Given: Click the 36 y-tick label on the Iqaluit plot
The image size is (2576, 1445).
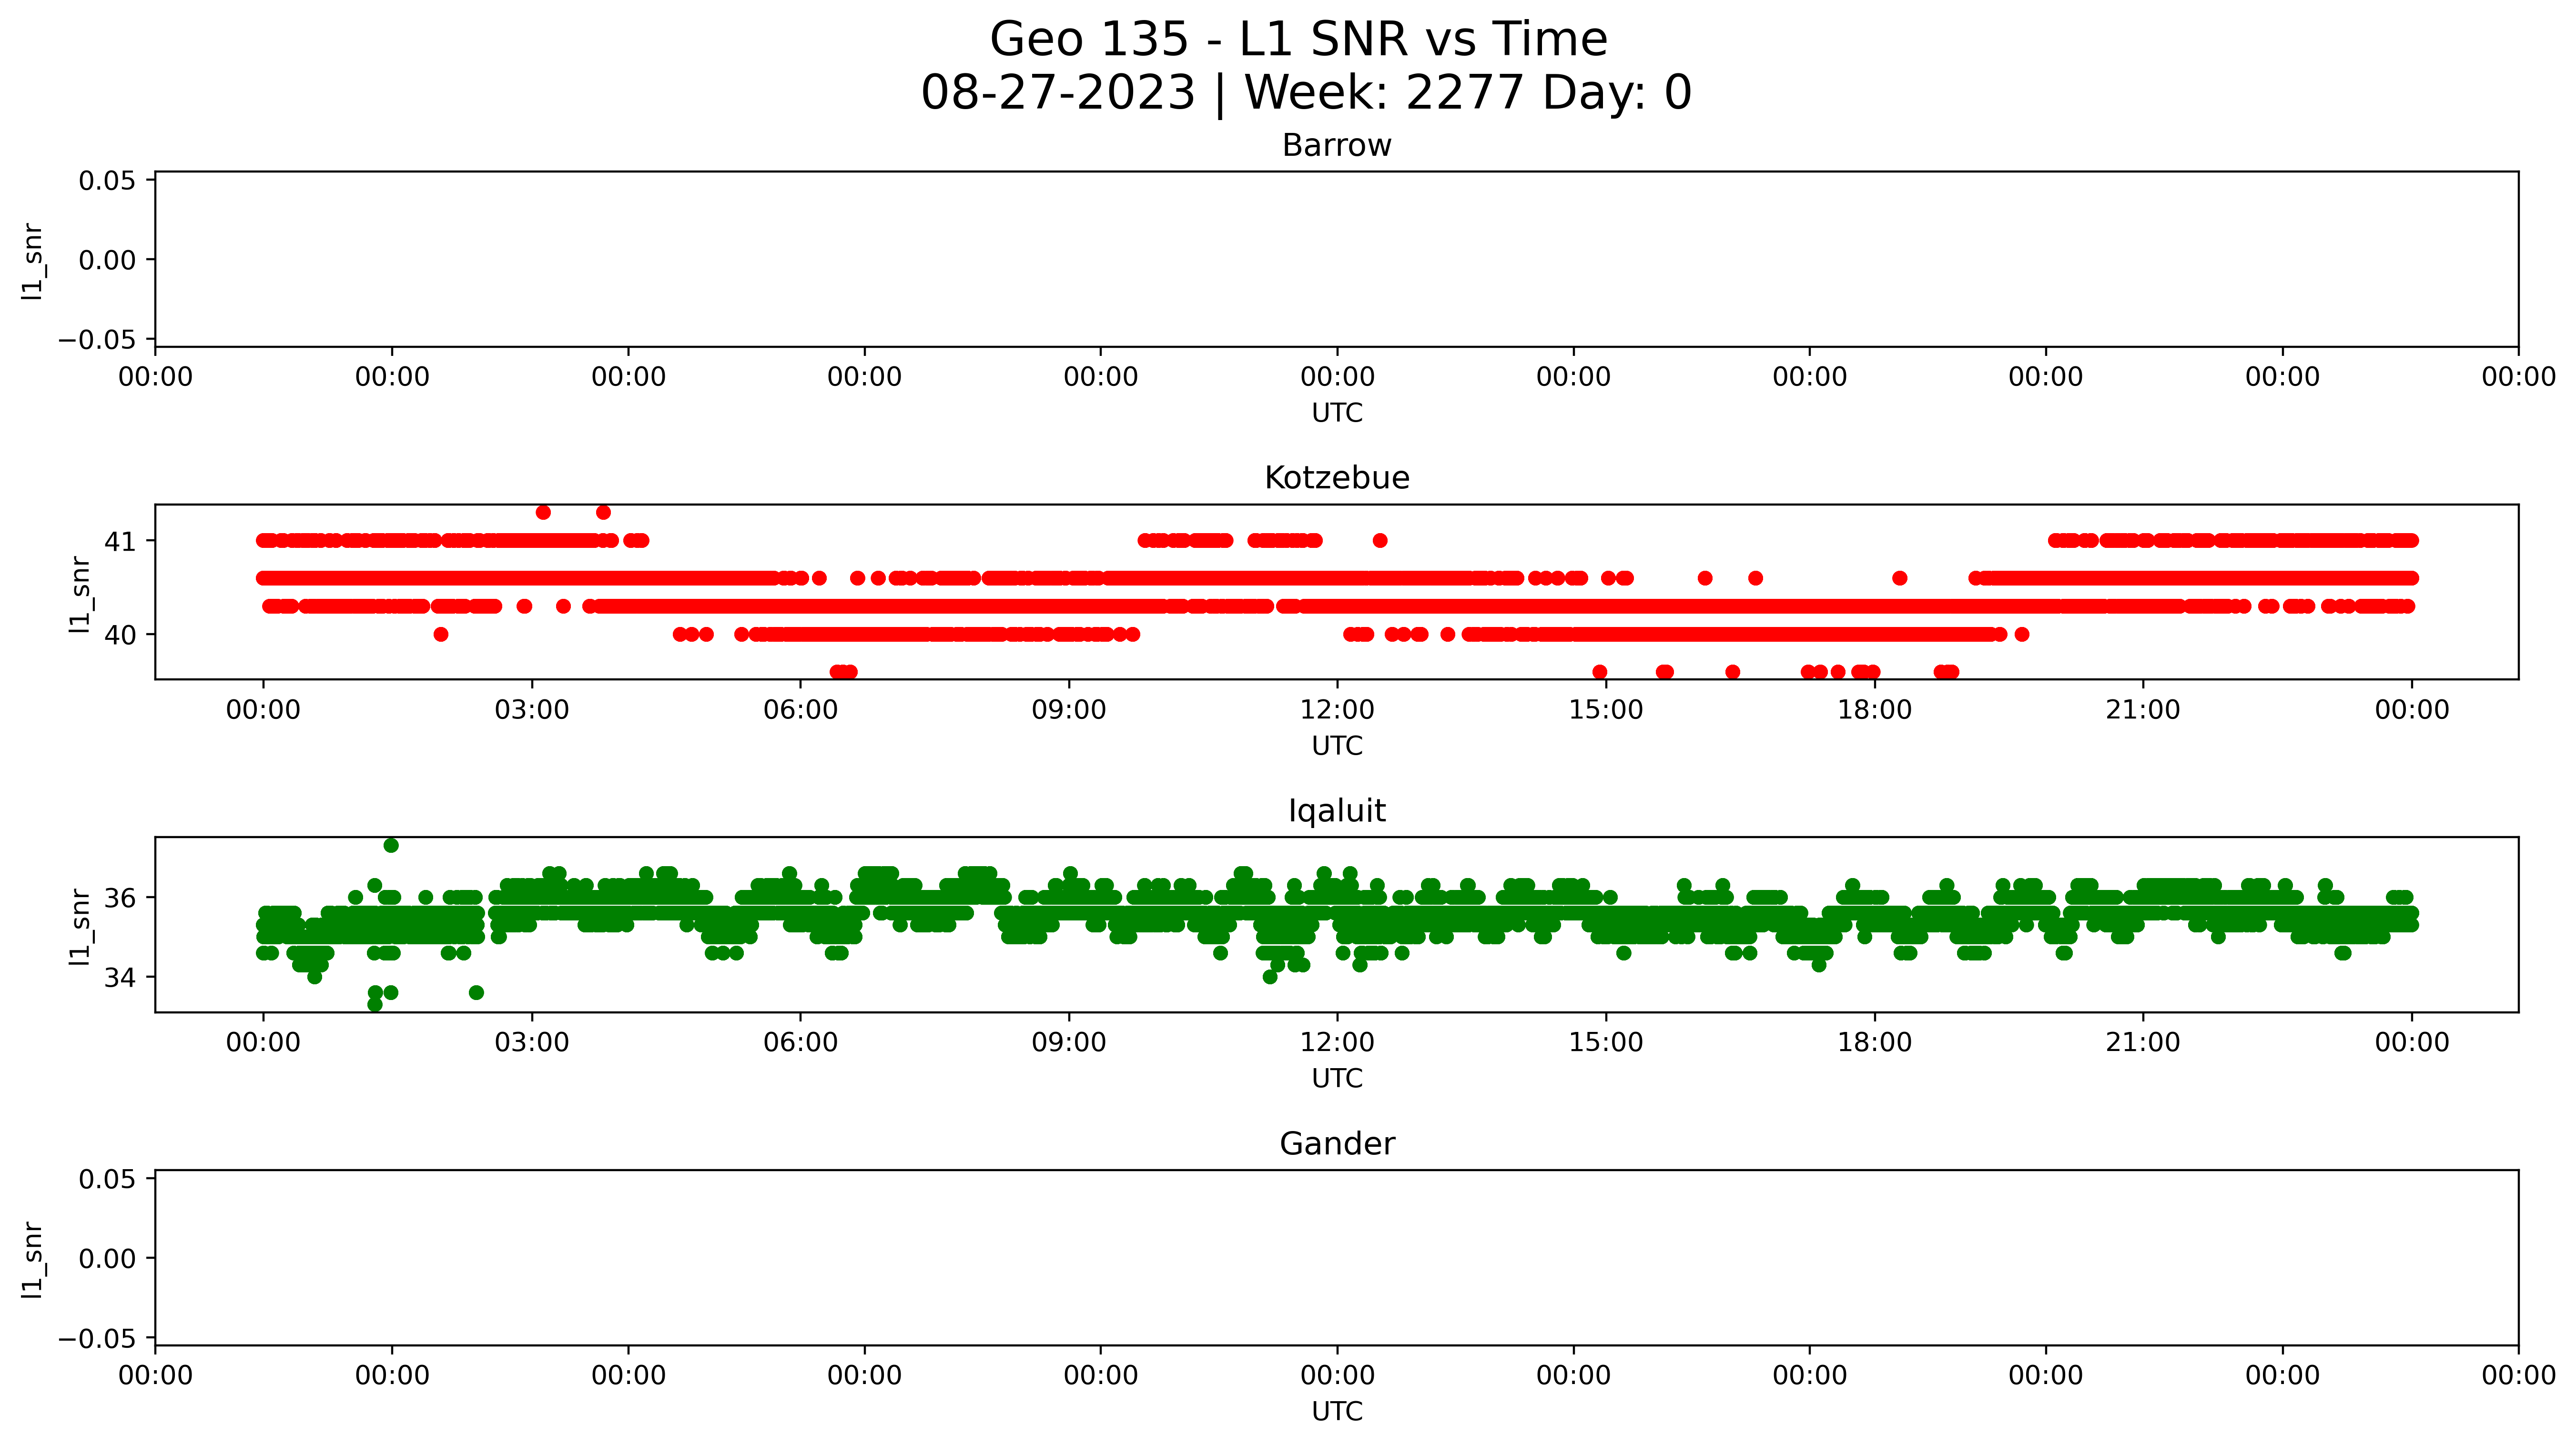Looking at the screenshot, I should tap(120, 898).
